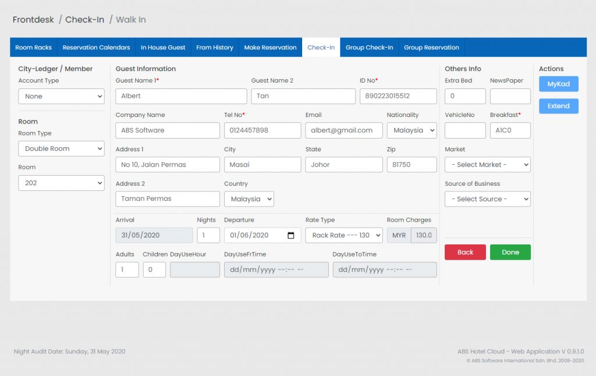Select a room from Room 202 dropdown
This screenshot has width=596, height=376.
[x=61, y=183]
